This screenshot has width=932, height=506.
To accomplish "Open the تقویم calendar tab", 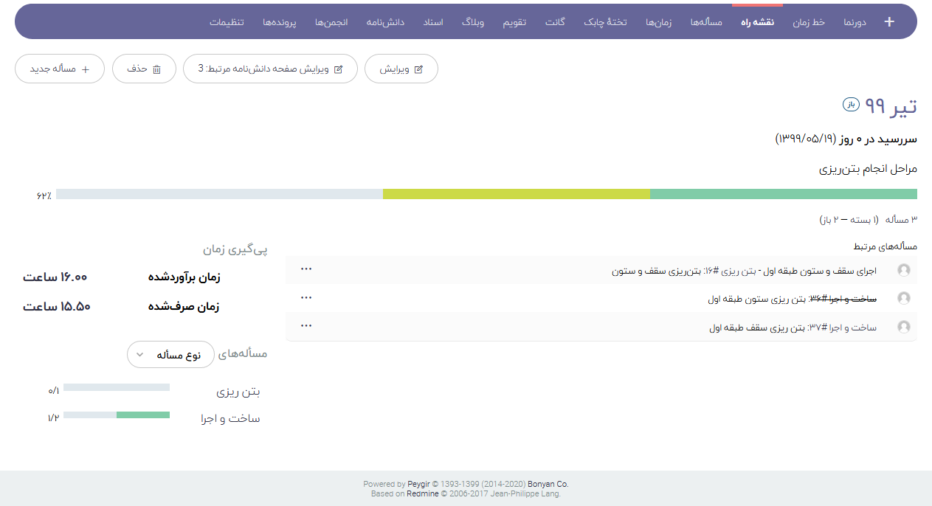I will pos(514,22).
